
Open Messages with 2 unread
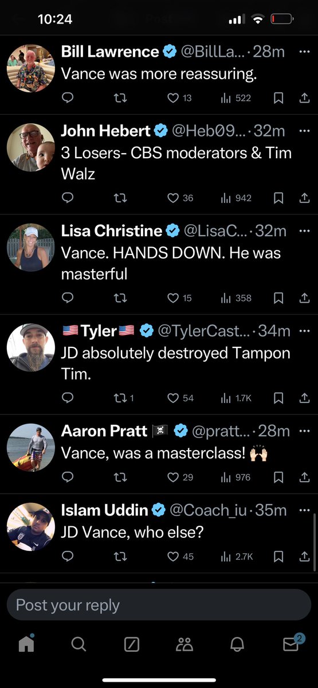pos(292,643)
